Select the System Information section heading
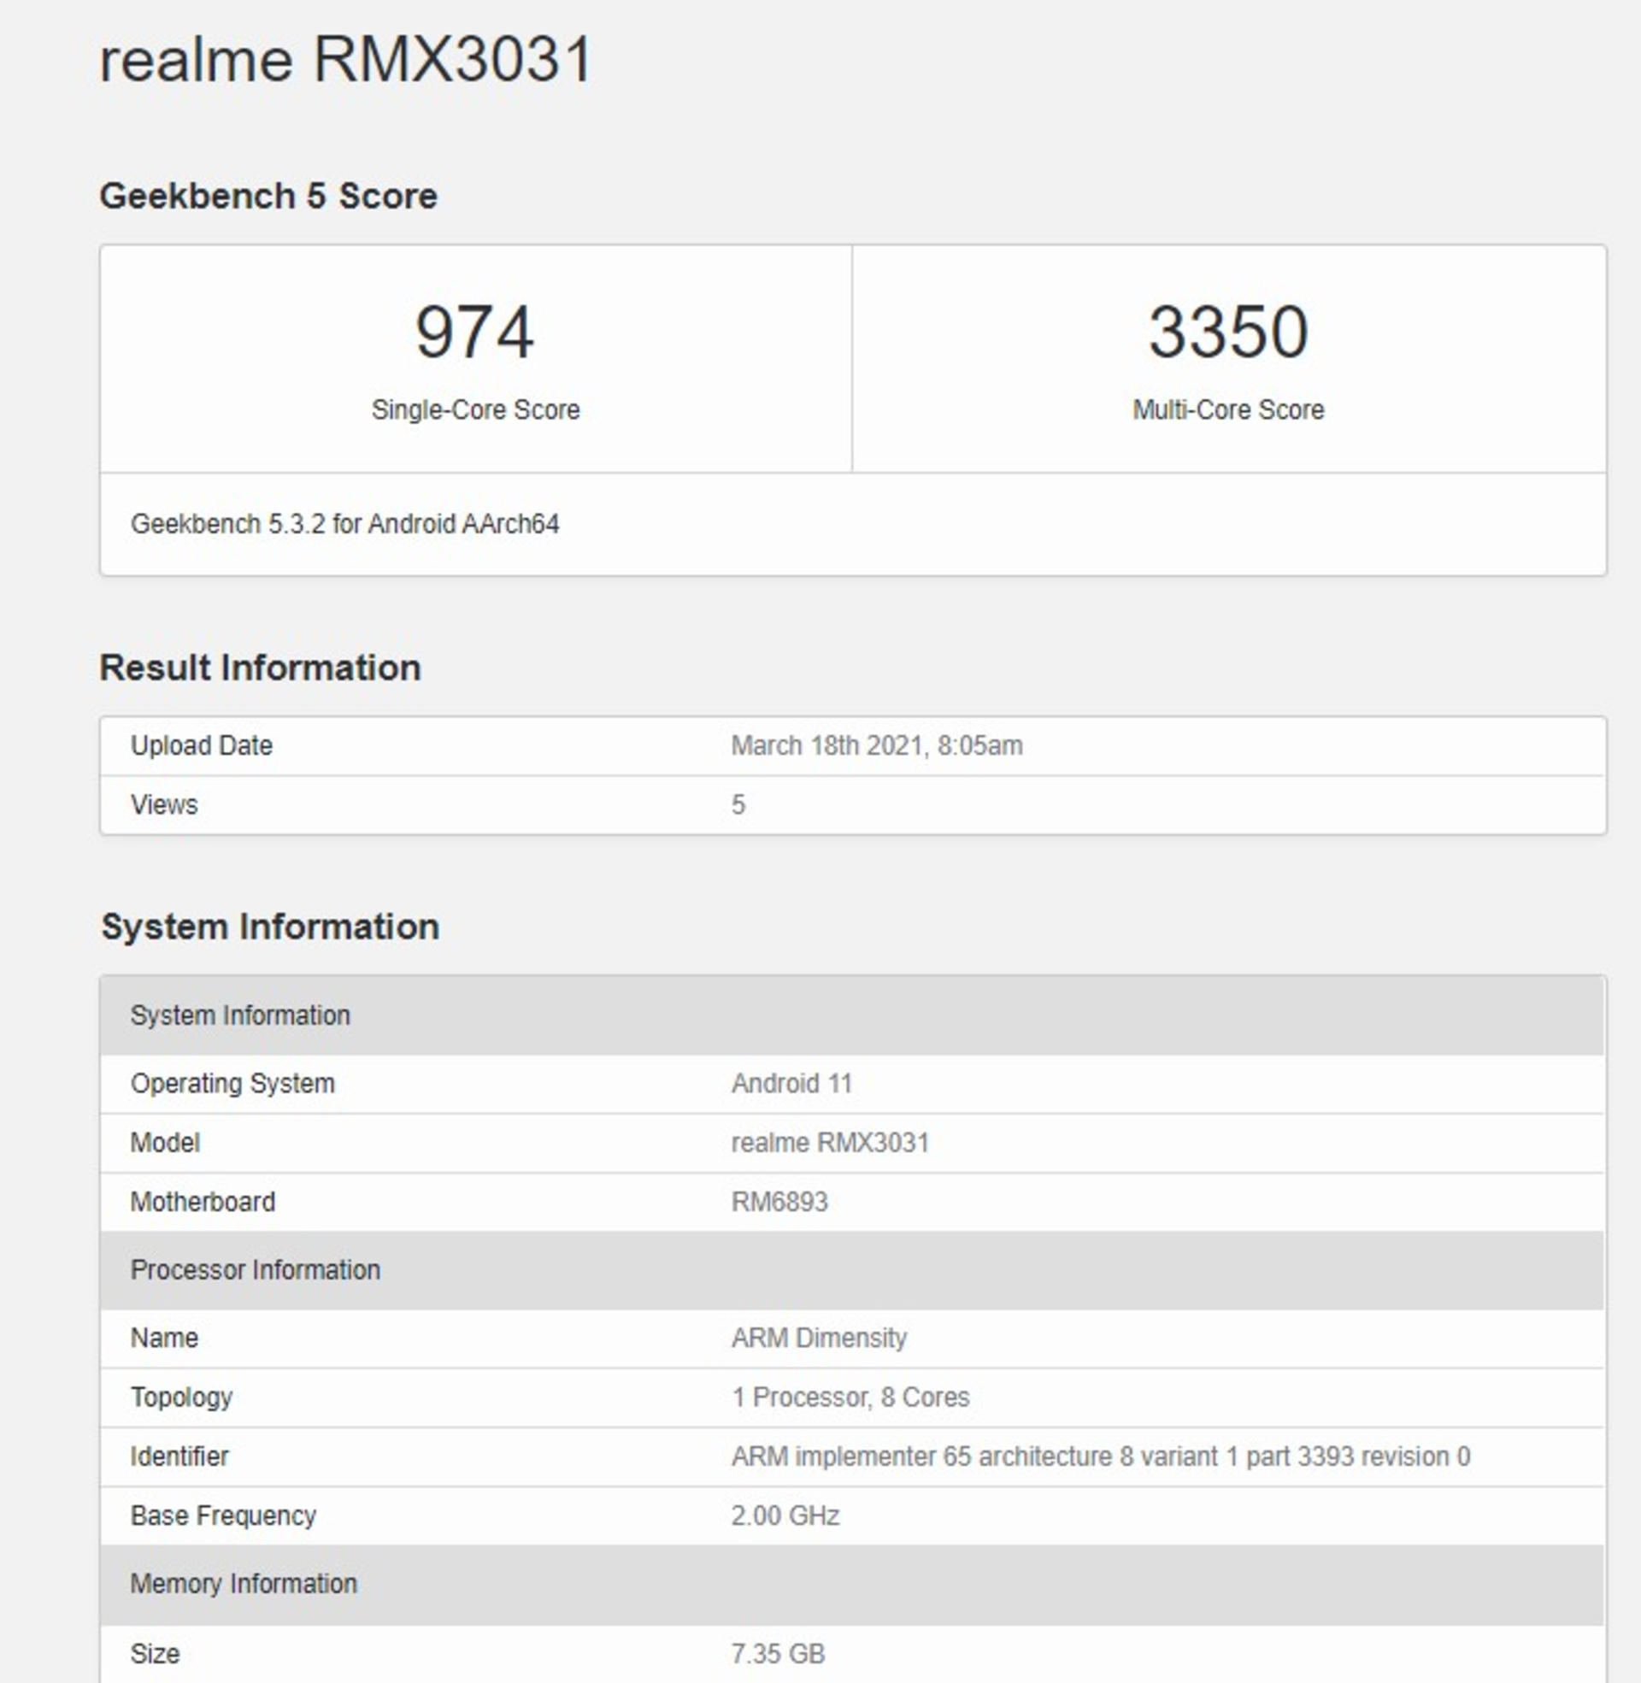 (x=271, y=927)
